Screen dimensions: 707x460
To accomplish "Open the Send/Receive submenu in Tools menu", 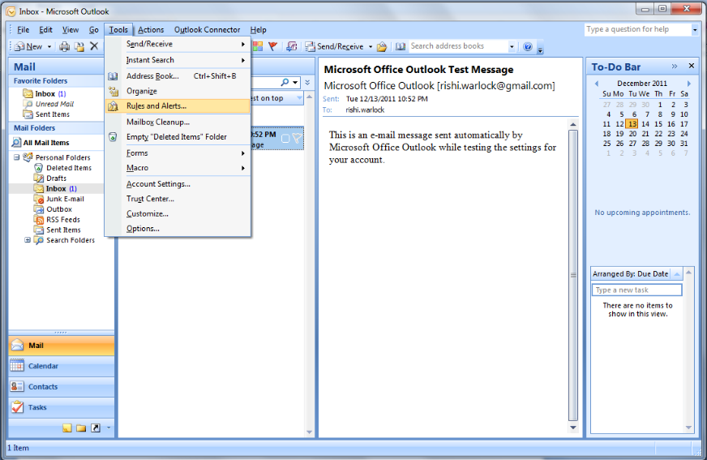I will pyautogui.click(x=178, y=44).
